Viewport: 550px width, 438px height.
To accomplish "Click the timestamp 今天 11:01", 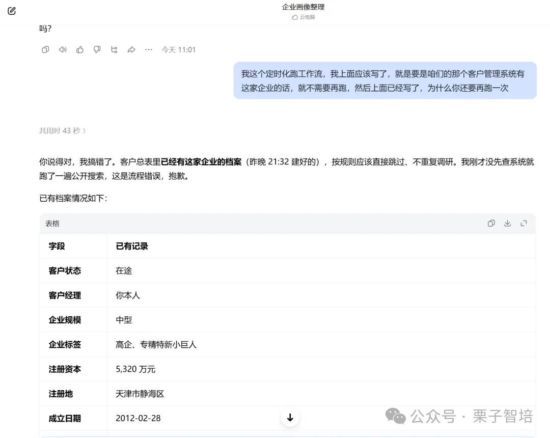I will tap(178, 50).
